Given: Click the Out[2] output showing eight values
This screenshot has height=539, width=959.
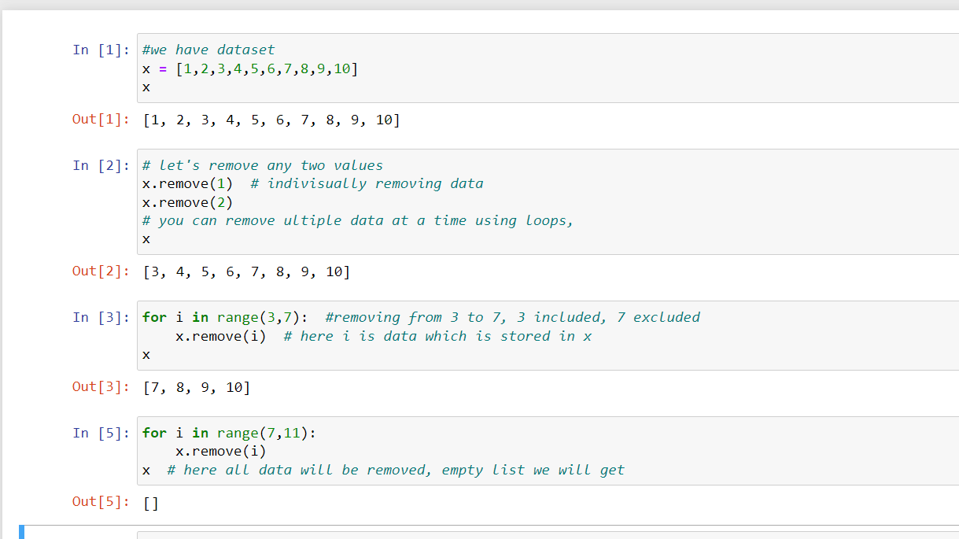Looking at the screenshot, I should [244, 271].
